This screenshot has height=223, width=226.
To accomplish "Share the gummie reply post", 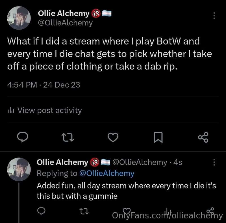I will (x=210, y=211).
